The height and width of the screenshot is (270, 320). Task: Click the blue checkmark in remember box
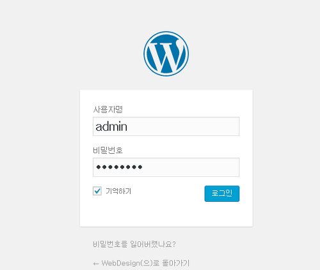97,191
